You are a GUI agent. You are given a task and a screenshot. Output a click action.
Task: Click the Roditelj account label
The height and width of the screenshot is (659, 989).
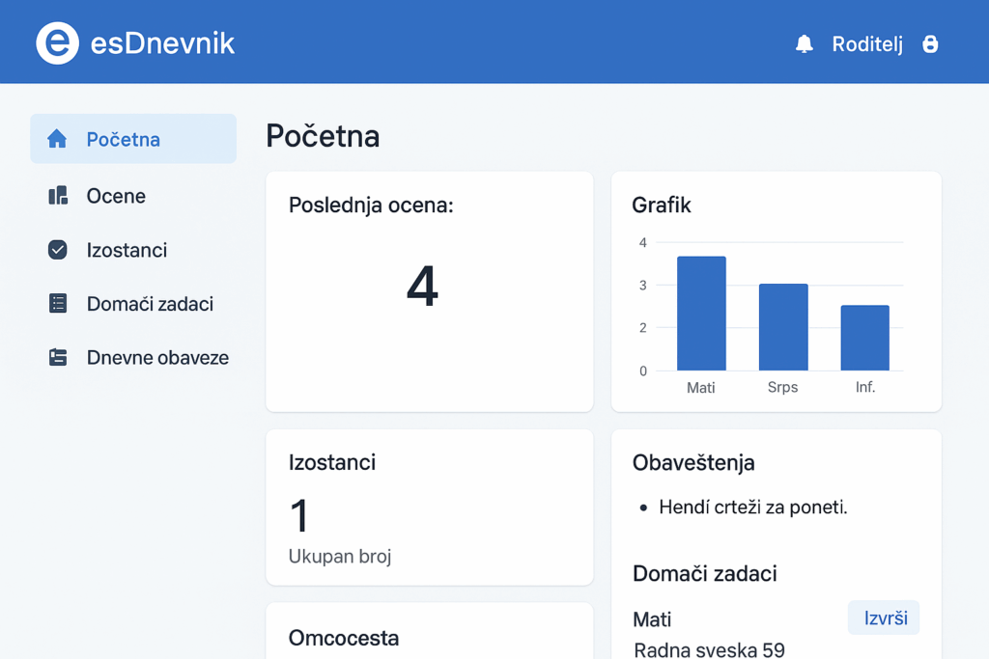pos(867,44)
